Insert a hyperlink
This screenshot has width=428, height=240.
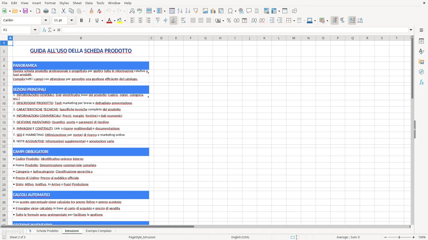(241, 11)
